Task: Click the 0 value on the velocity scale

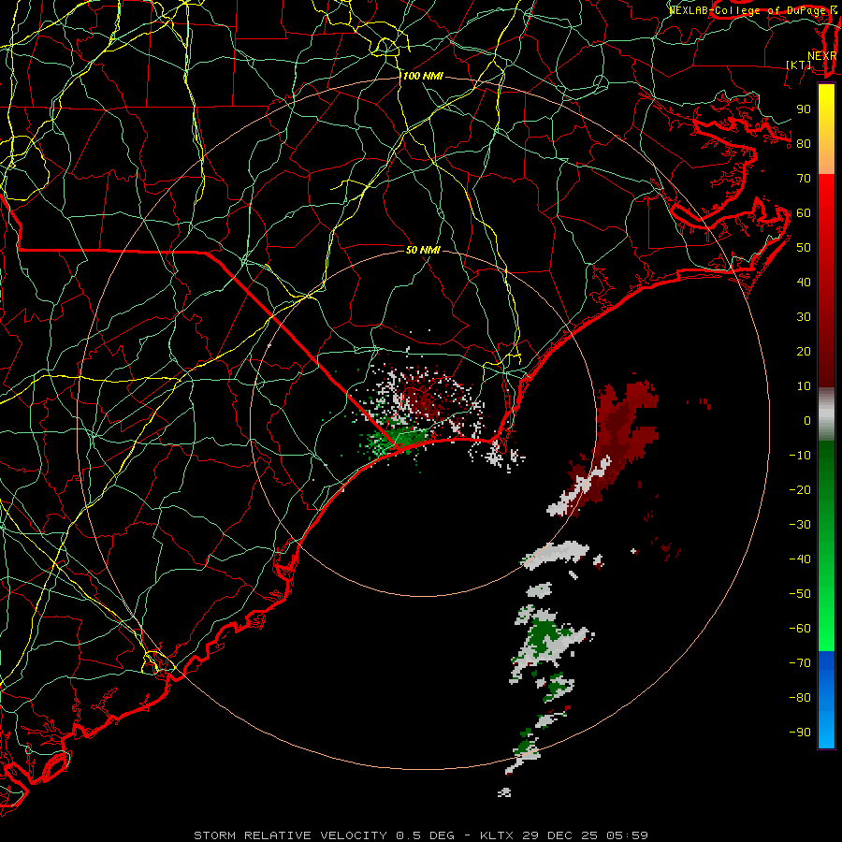Action: (807, 420)
